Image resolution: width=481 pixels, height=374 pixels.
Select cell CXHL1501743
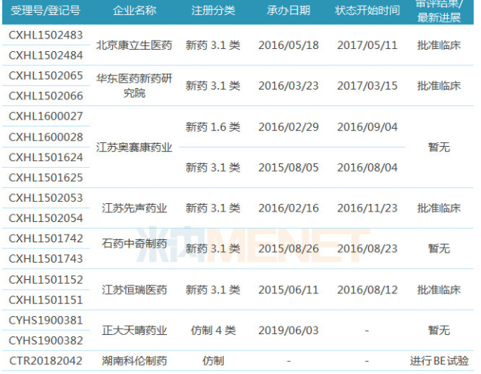point(46,259)
